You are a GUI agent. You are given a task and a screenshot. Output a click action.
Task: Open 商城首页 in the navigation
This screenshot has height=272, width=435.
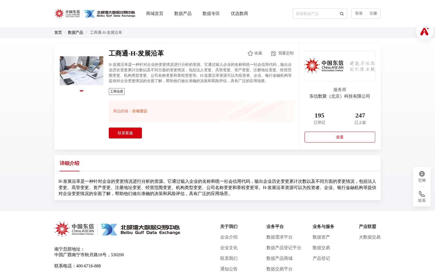tap(155, 14)
